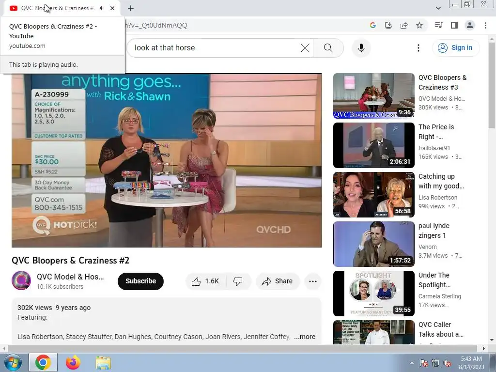Click the scroll right arrow at bottom
This screenshot has height=372, width=496.
point(483,348)
